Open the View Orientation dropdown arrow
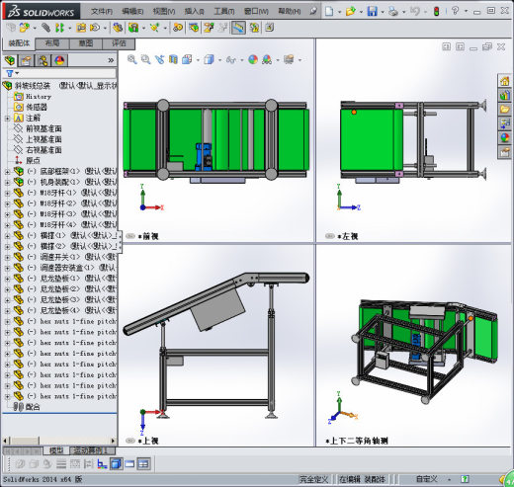Screen dimensions: 514x487 (198, 60)
